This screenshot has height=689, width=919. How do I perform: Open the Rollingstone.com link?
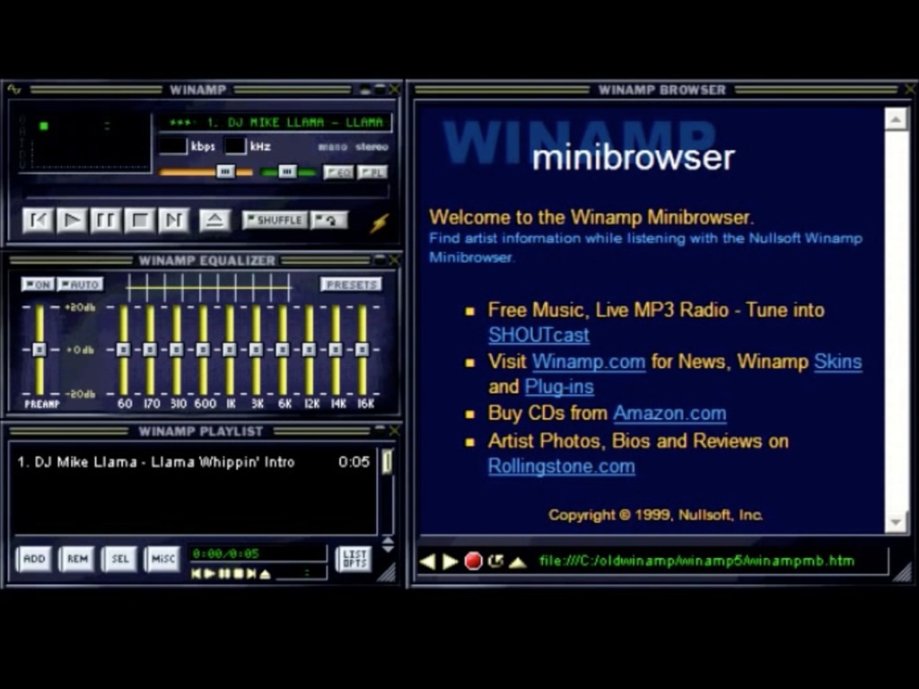(561, 467)
